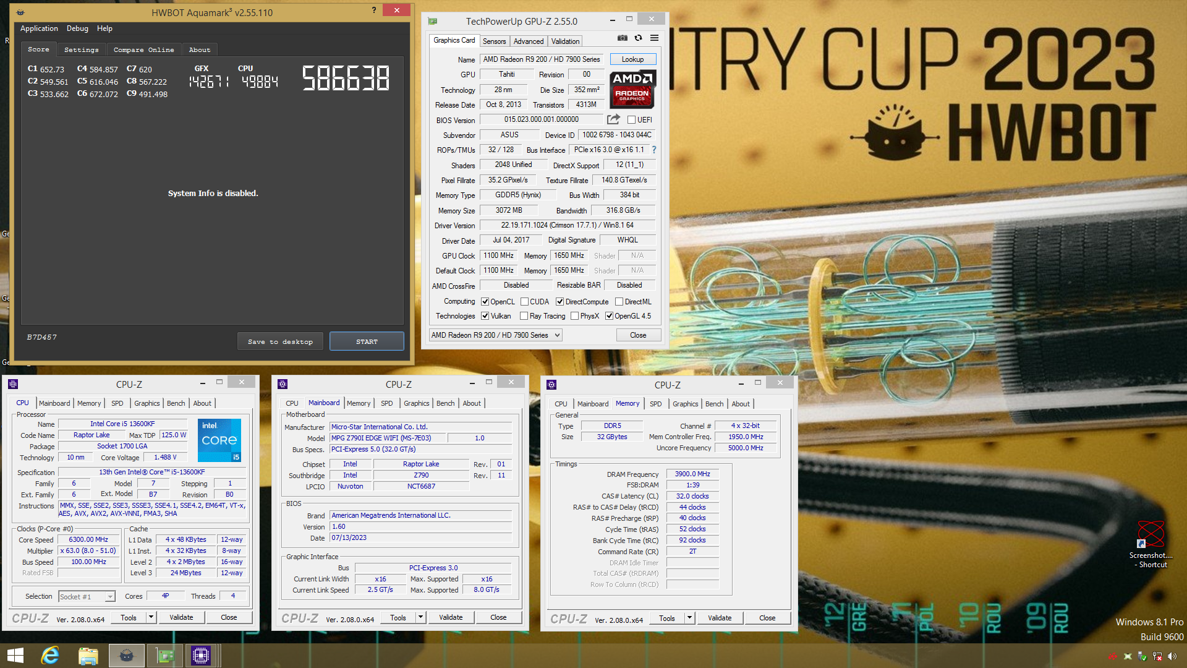Click the GPU-Z taskbar icon
This screenshot has width=1187, height=668.
point(164,656)
